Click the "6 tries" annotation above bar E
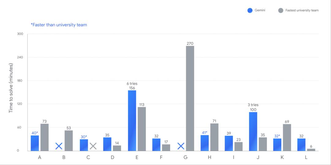This screenshot has width=331, height=165. point(132,83)
